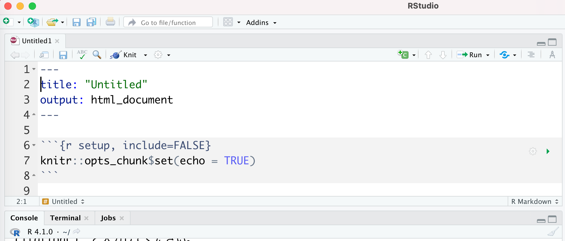The height and width of the screenshot is (241, 565).
Task: Open Find/Replace magnifying glass icon
Action: coord(97,55)
